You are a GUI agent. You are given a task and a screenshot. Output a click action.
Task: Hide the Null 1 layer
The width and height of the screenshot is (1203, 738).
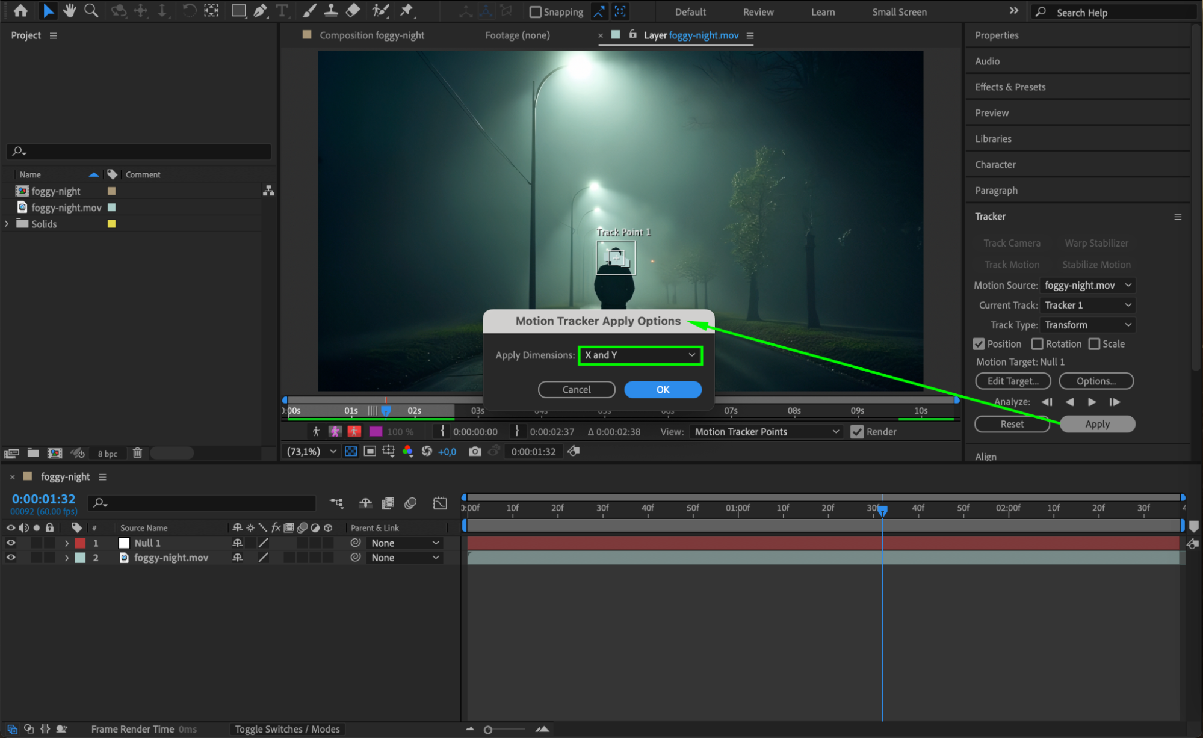click(11, 543)
